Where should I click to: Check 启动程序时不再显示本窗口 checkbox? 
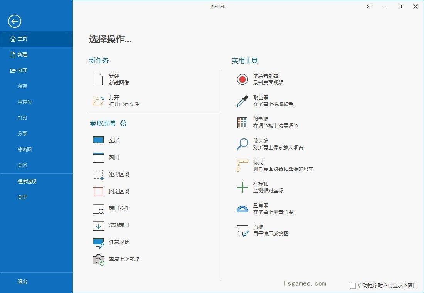[x=353, y=285]
